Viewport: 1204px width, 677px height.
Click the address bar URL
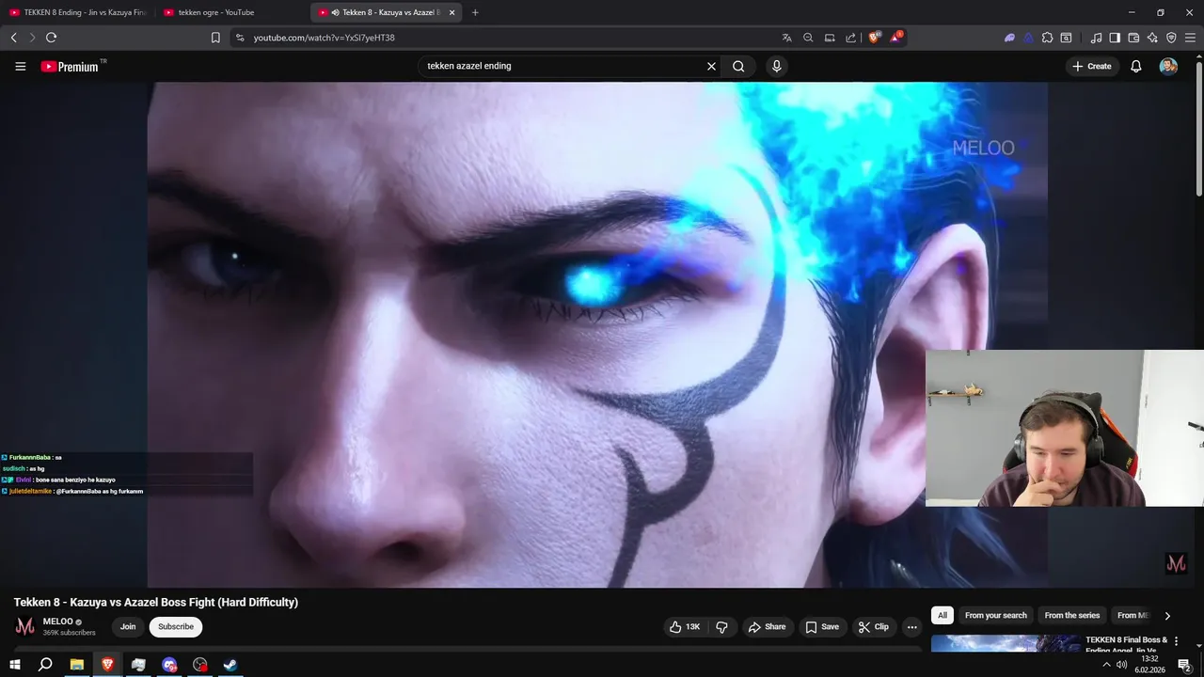(324, 38)
